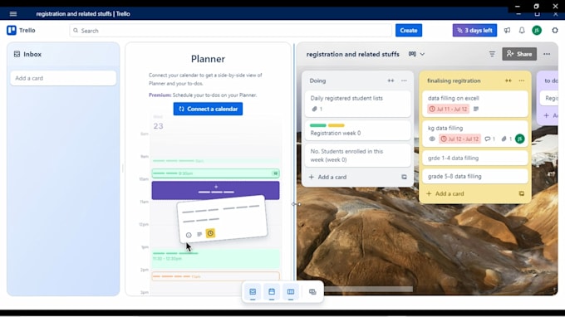Create from template in finalising regitration list

(522, 193)
